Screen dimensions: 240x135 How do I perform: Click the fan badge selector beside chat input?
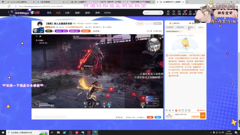(x=169, y=115)
